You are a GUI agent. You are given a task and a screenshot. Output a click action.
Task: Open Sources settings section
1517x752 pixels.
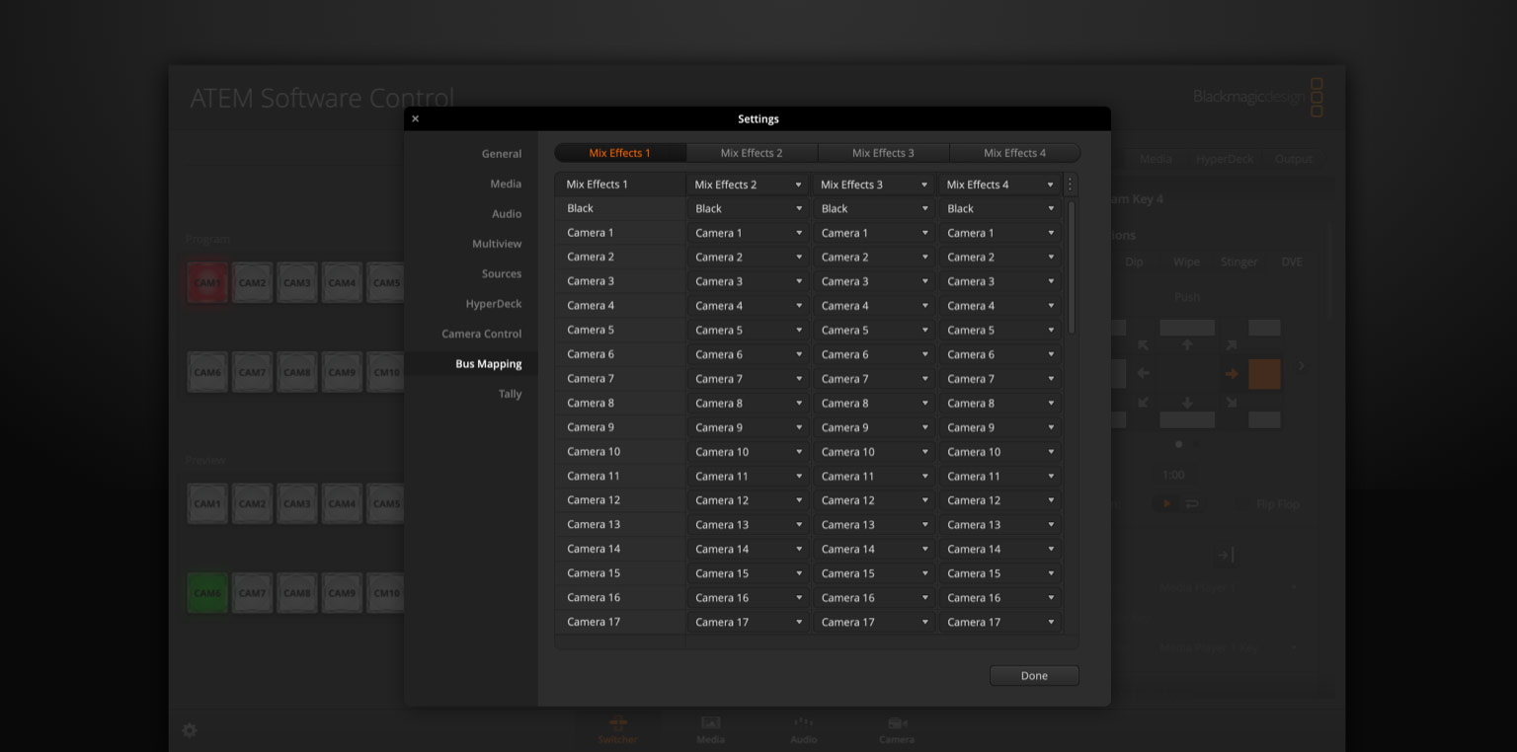(502, 273)
